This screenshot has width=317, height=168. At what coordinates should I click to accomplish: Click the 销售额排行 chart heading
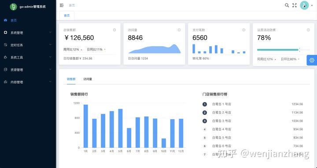click(79, 94)
